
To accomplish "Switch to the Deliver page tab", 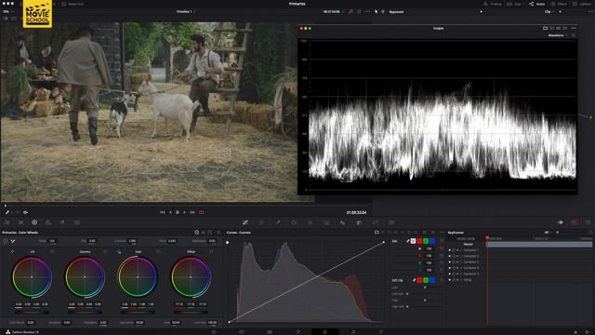I will 381,332.
